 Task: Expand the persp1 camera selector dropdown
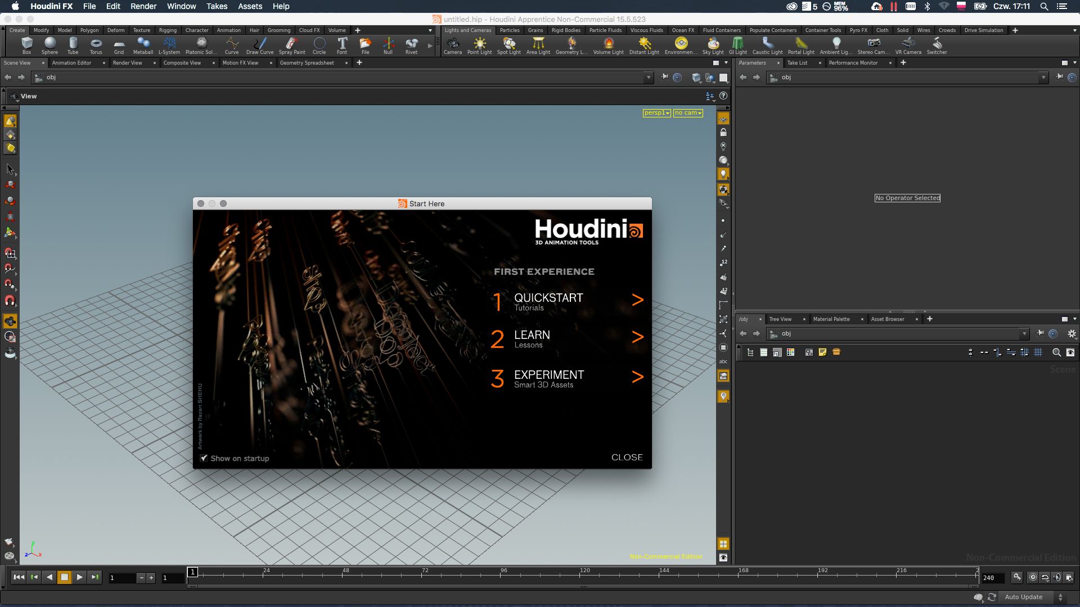pyautogui.click(x=656, y=112)
